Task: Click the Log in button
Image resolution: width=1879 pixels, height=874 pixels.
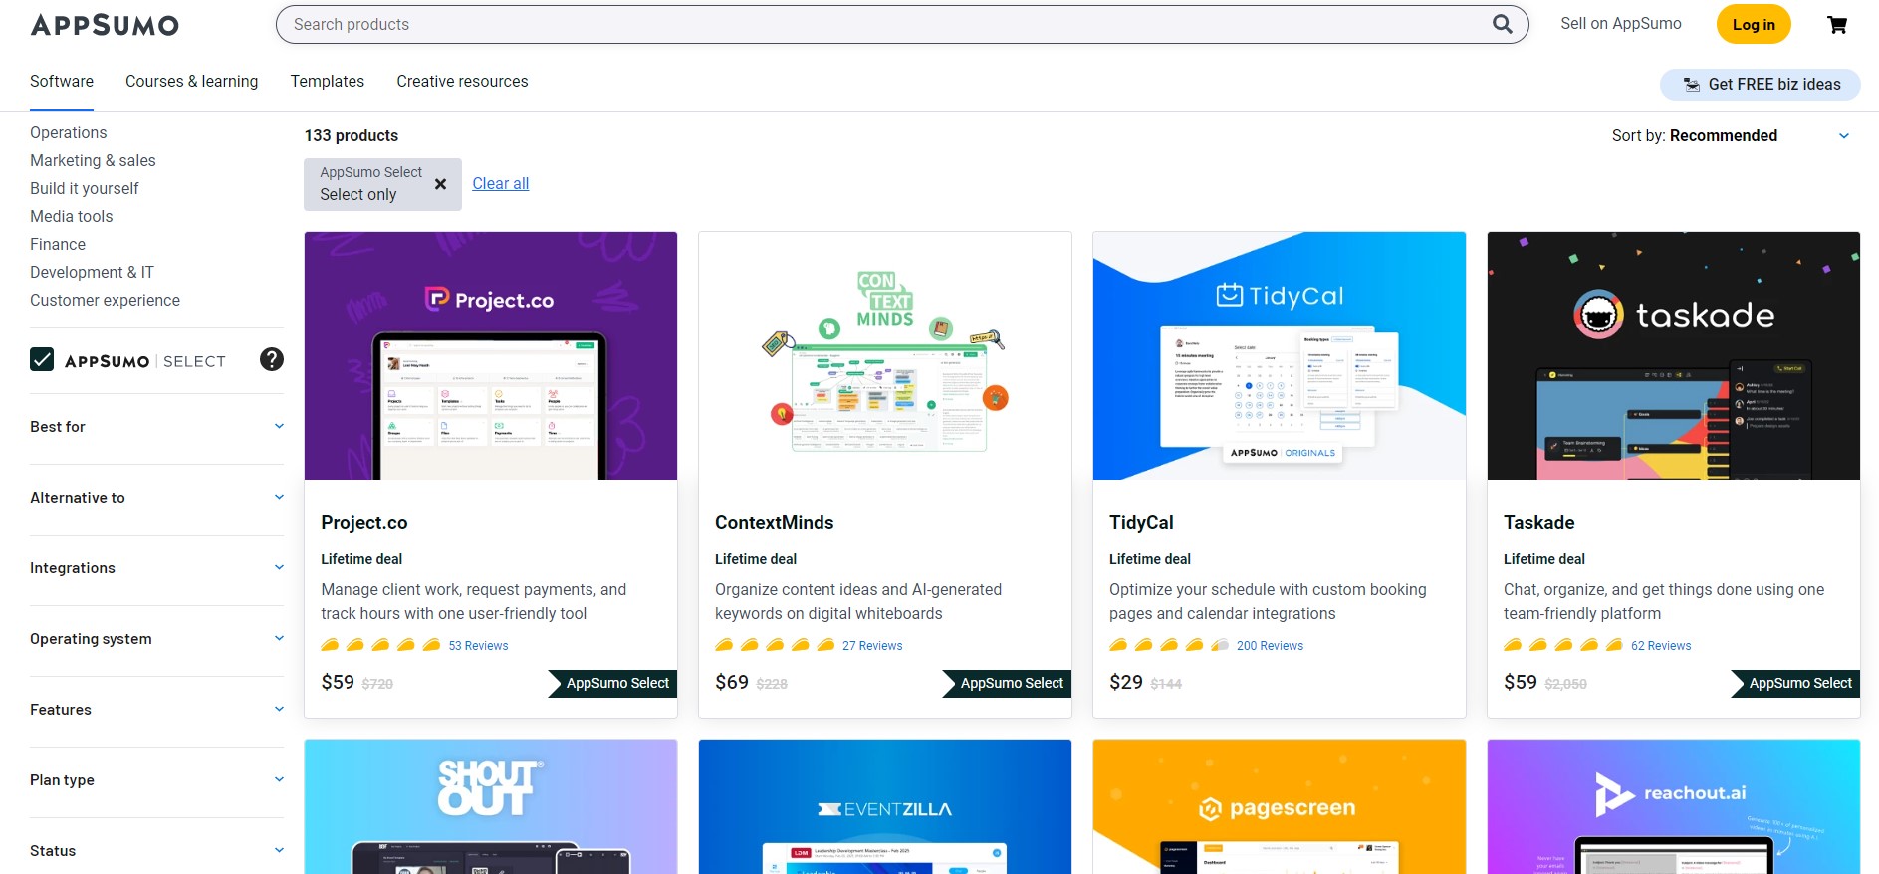Action: point(1753,25)
